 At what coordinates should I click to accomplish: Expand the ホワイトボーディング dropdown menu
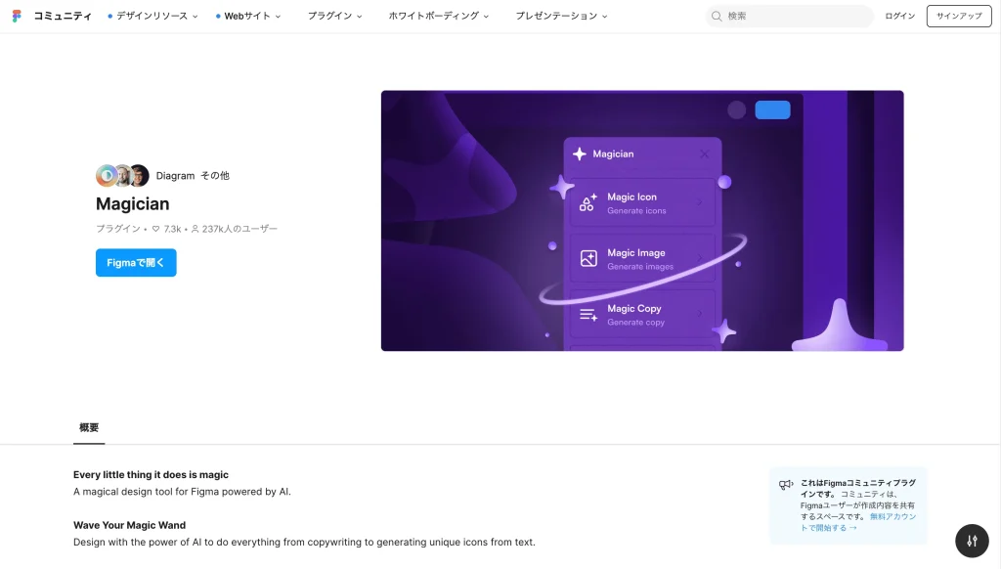pyautogui.click(x=439, y=16)
